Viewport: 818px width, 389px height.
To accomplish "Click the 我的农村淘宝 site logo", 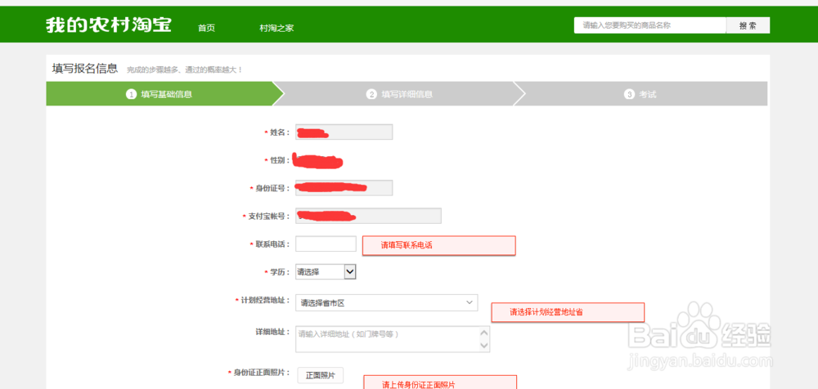I will [109, 25].
